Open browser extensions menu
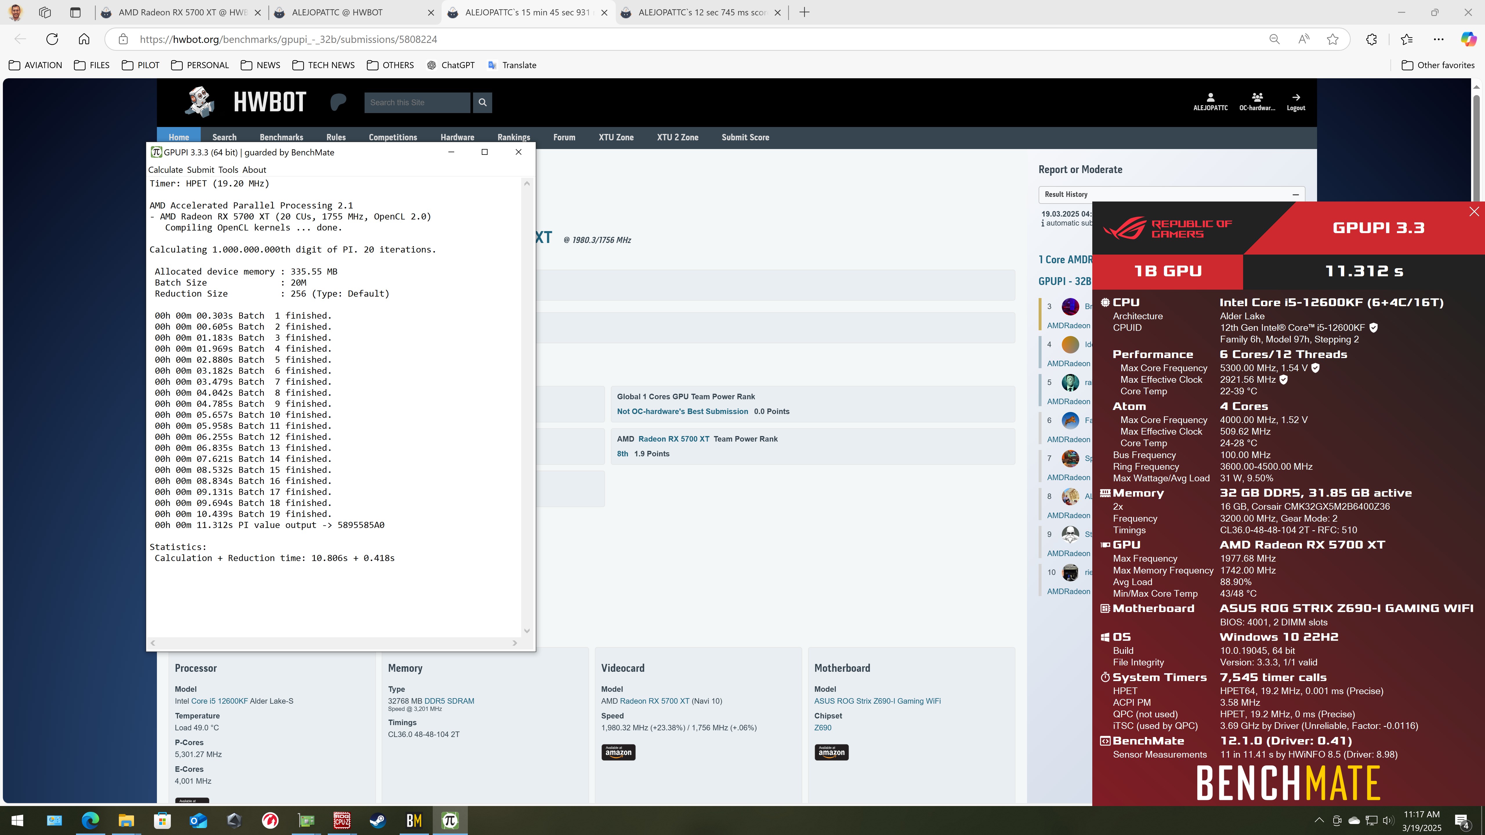This screenshot has height=835, width=1485. [x=1371, y=39]
